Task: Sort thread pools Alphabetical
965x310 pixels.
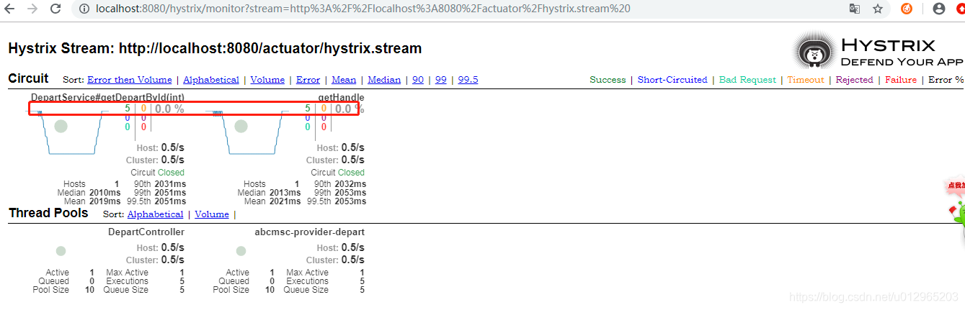Action: pyautogui.click(x=156, y=214)
